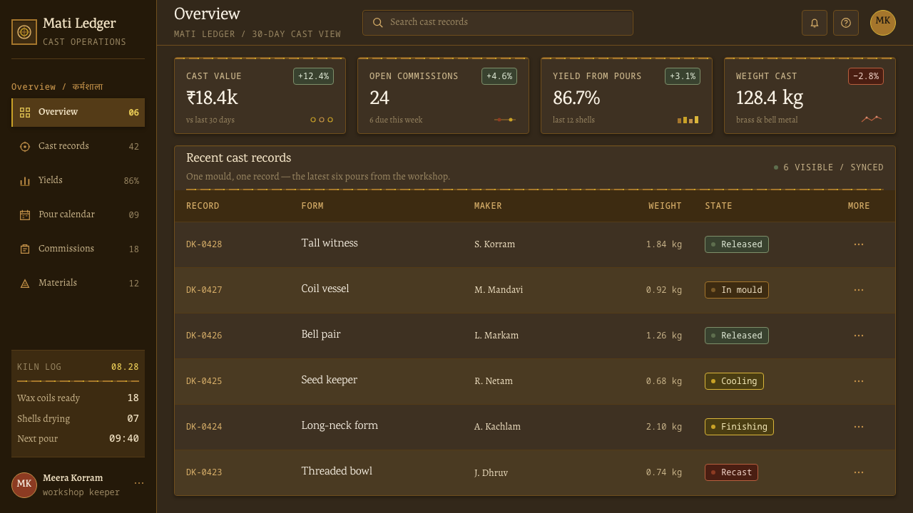This screenshot has height=513, width=913.
Task: Open more options for record DK-0424
Action: click(859, 427)
